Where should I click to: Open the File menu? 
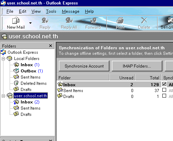(10, 11)
